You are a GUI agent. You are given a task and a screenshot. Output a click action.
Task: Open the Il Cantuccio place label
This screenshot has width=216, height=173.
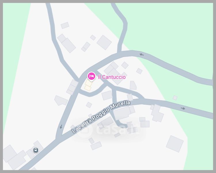tap(112, 77)
